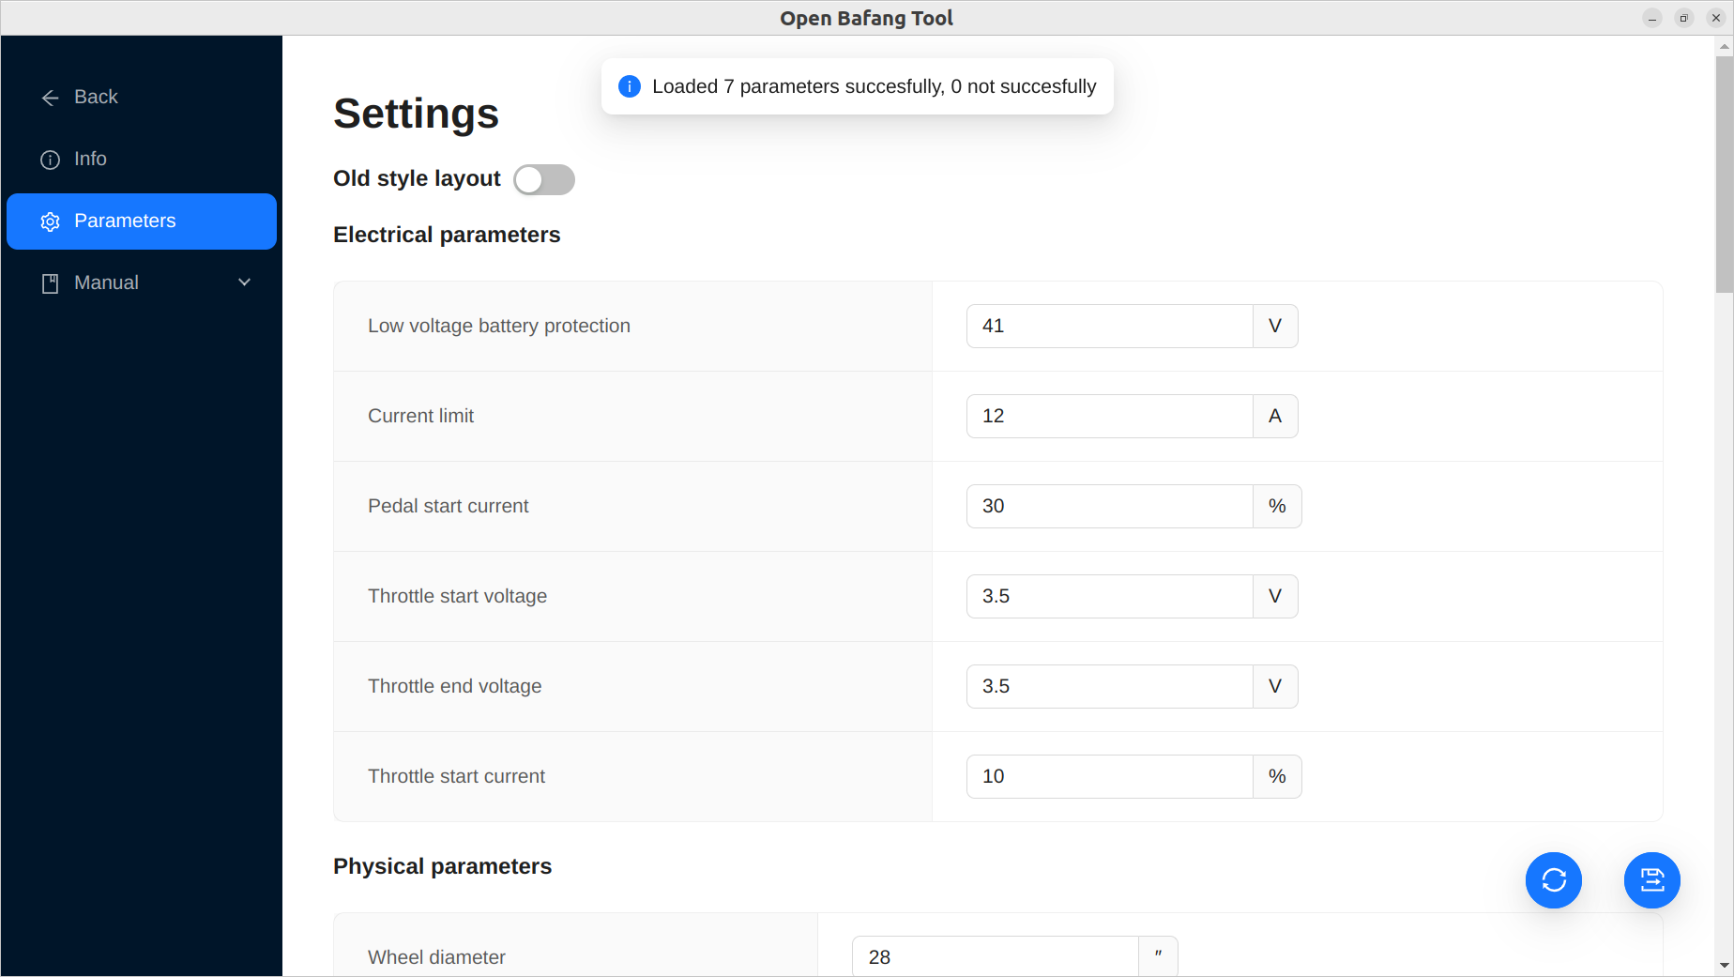
Task: Click the Electrical parameters heading
Action: pos(447,235)
